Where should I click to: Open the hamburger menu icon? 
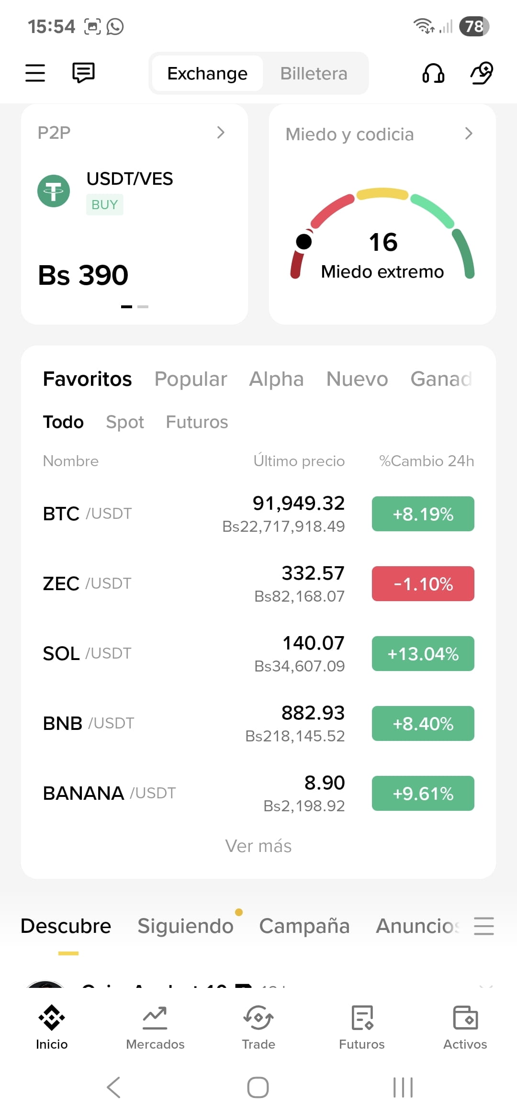pos(35,73)
